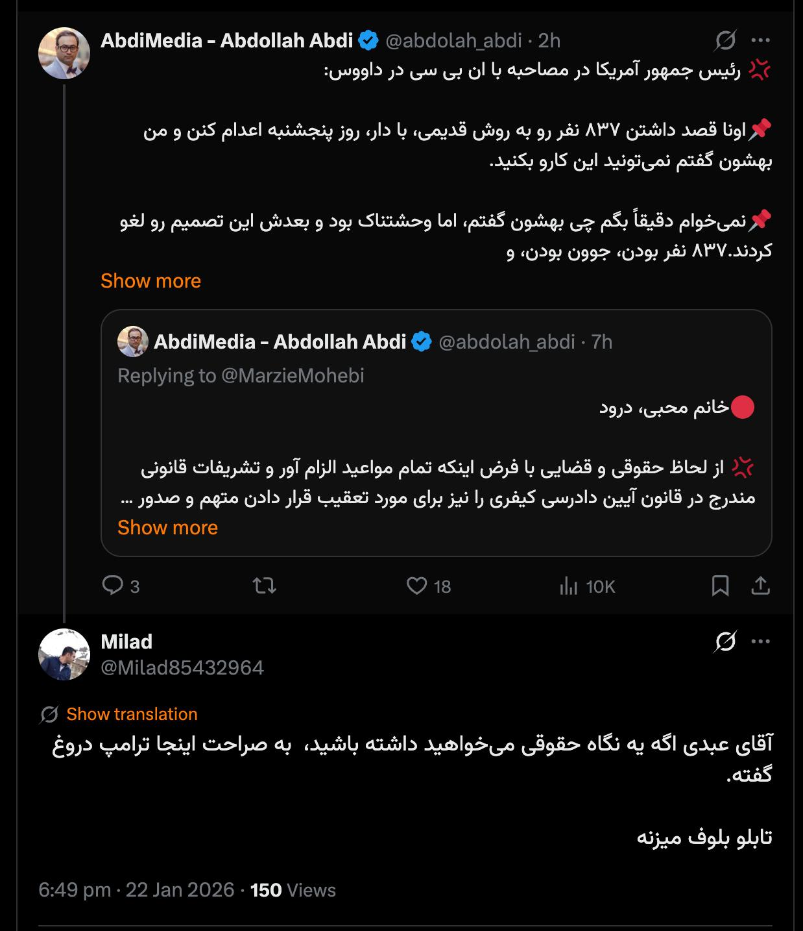Click the Milad display name
This screenshot has width=803, height=931.
[x=126, y=641]
